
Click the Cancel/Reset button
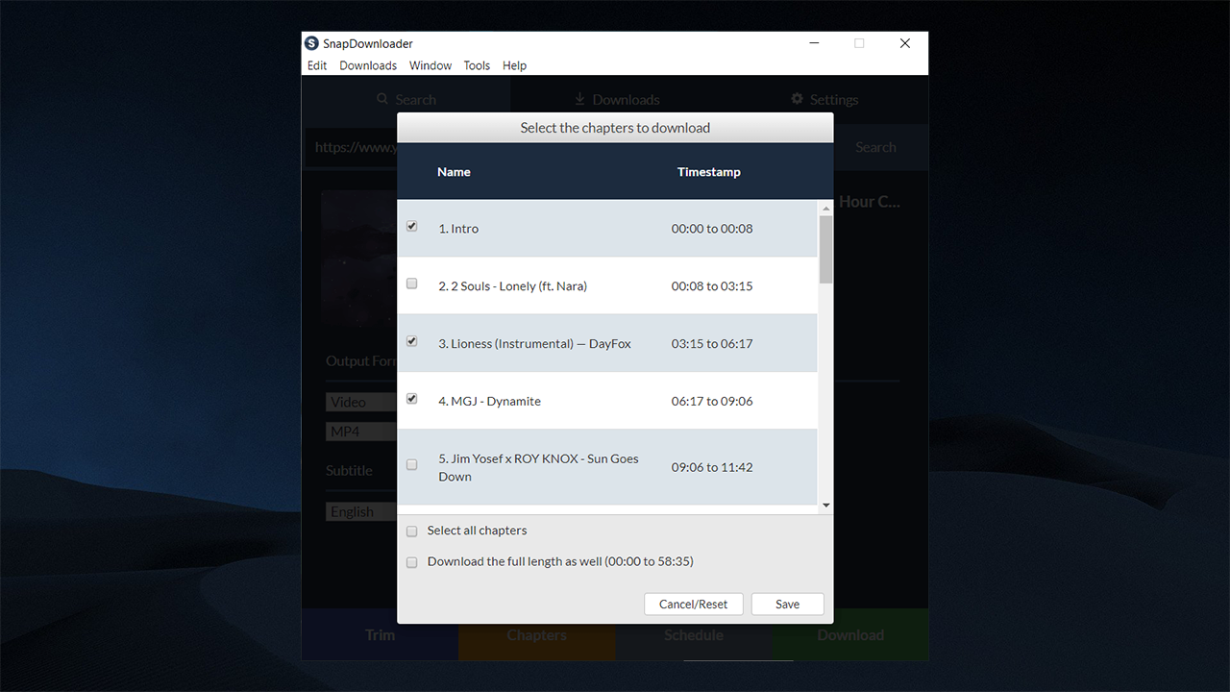click(694, 604)
